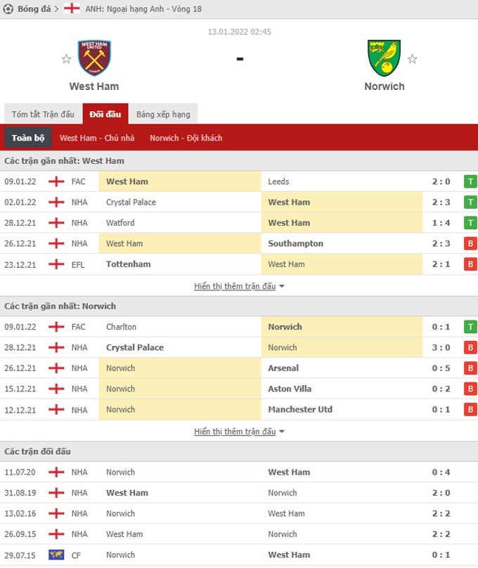This screenshot has height=568, width=478.
Task: Click the T badge for Watford vs West Ham
Action: click(x=470, y=223)
